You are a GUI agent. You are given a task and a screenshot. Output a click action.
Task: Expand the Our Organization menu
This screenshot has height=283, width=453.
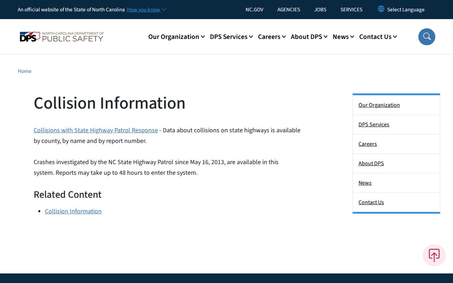coord(176,37)
